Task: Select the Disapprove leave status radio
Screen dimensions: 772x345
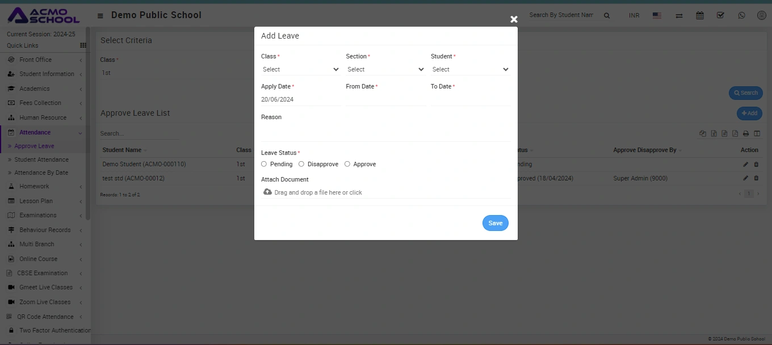Action: point(301,164)
